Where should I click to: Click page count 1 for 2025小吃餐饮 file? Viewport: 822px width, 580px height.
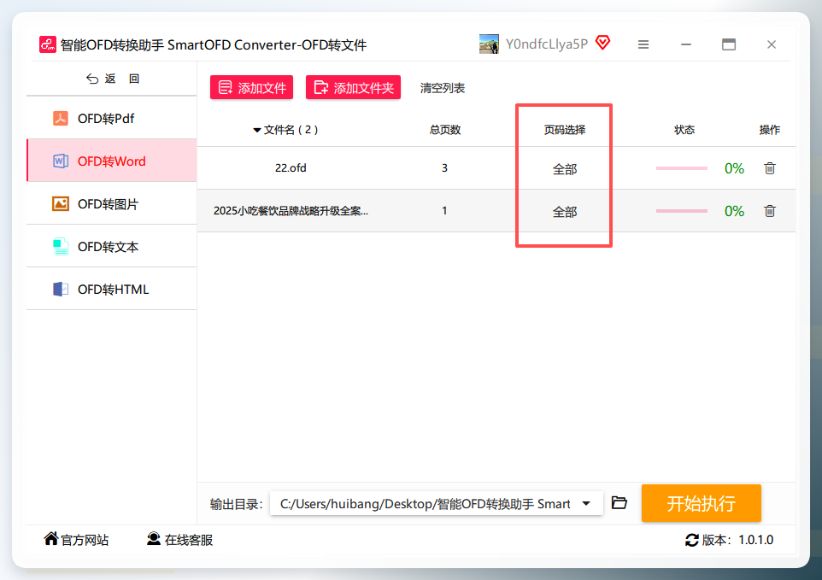[444, 211]
